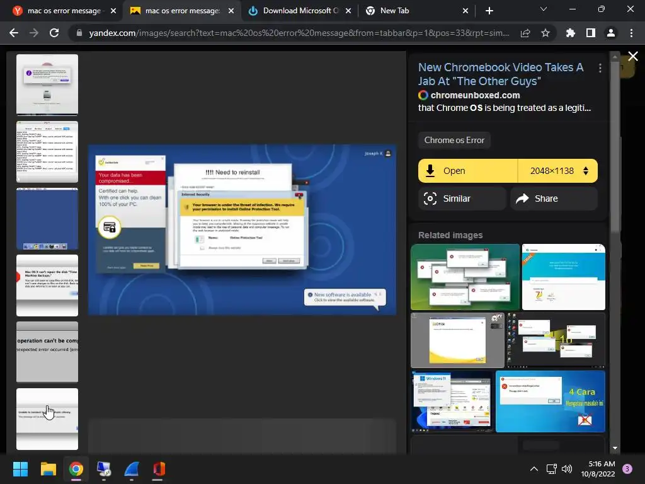The height and width of the screenshot is (484, 645).
Task: Open the image options three-dot menu
Action: [x=600, y=68]
